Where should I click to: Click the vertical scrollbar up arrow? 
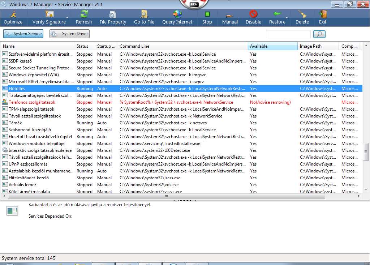coord(366,46)
